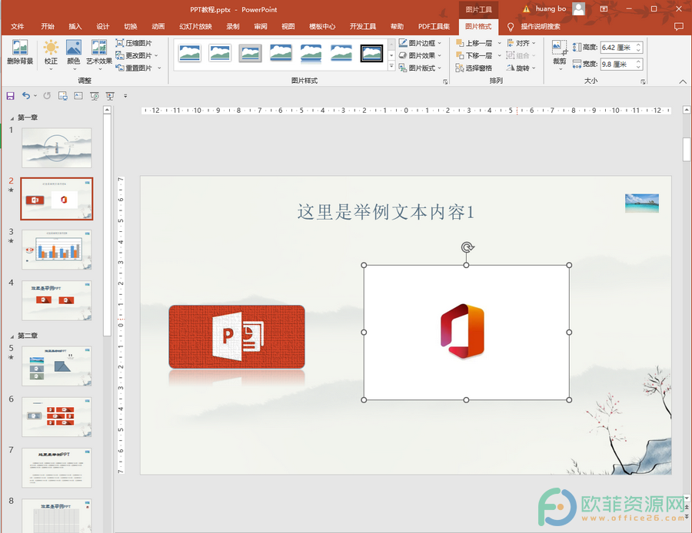692x533 pixels.
Task: Apply the first picture style thumbnail
Action: [190, 53]
